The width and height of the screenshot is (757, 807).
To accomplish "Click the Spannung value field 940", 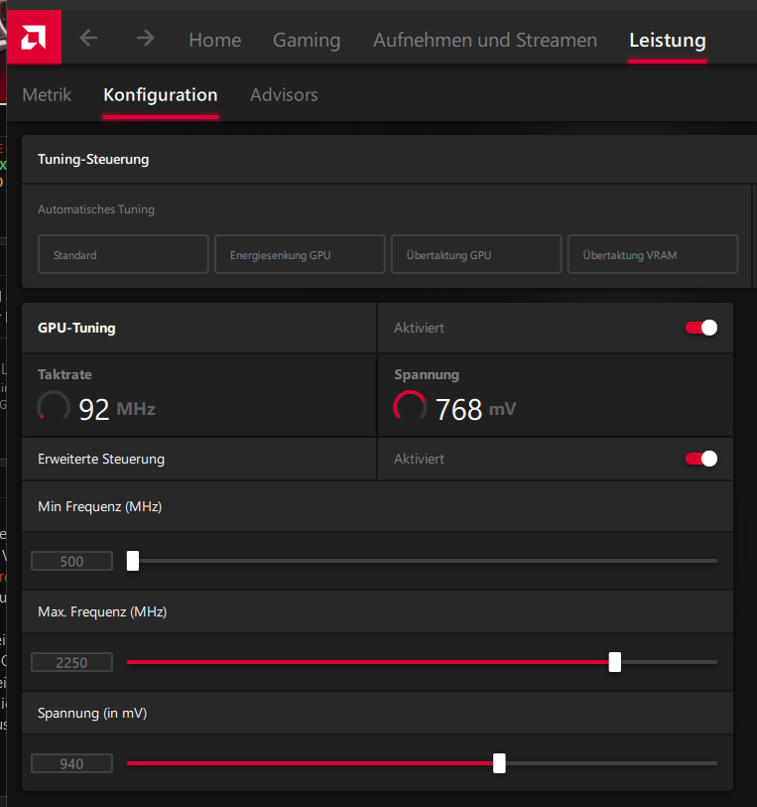I will pos(72,763).
